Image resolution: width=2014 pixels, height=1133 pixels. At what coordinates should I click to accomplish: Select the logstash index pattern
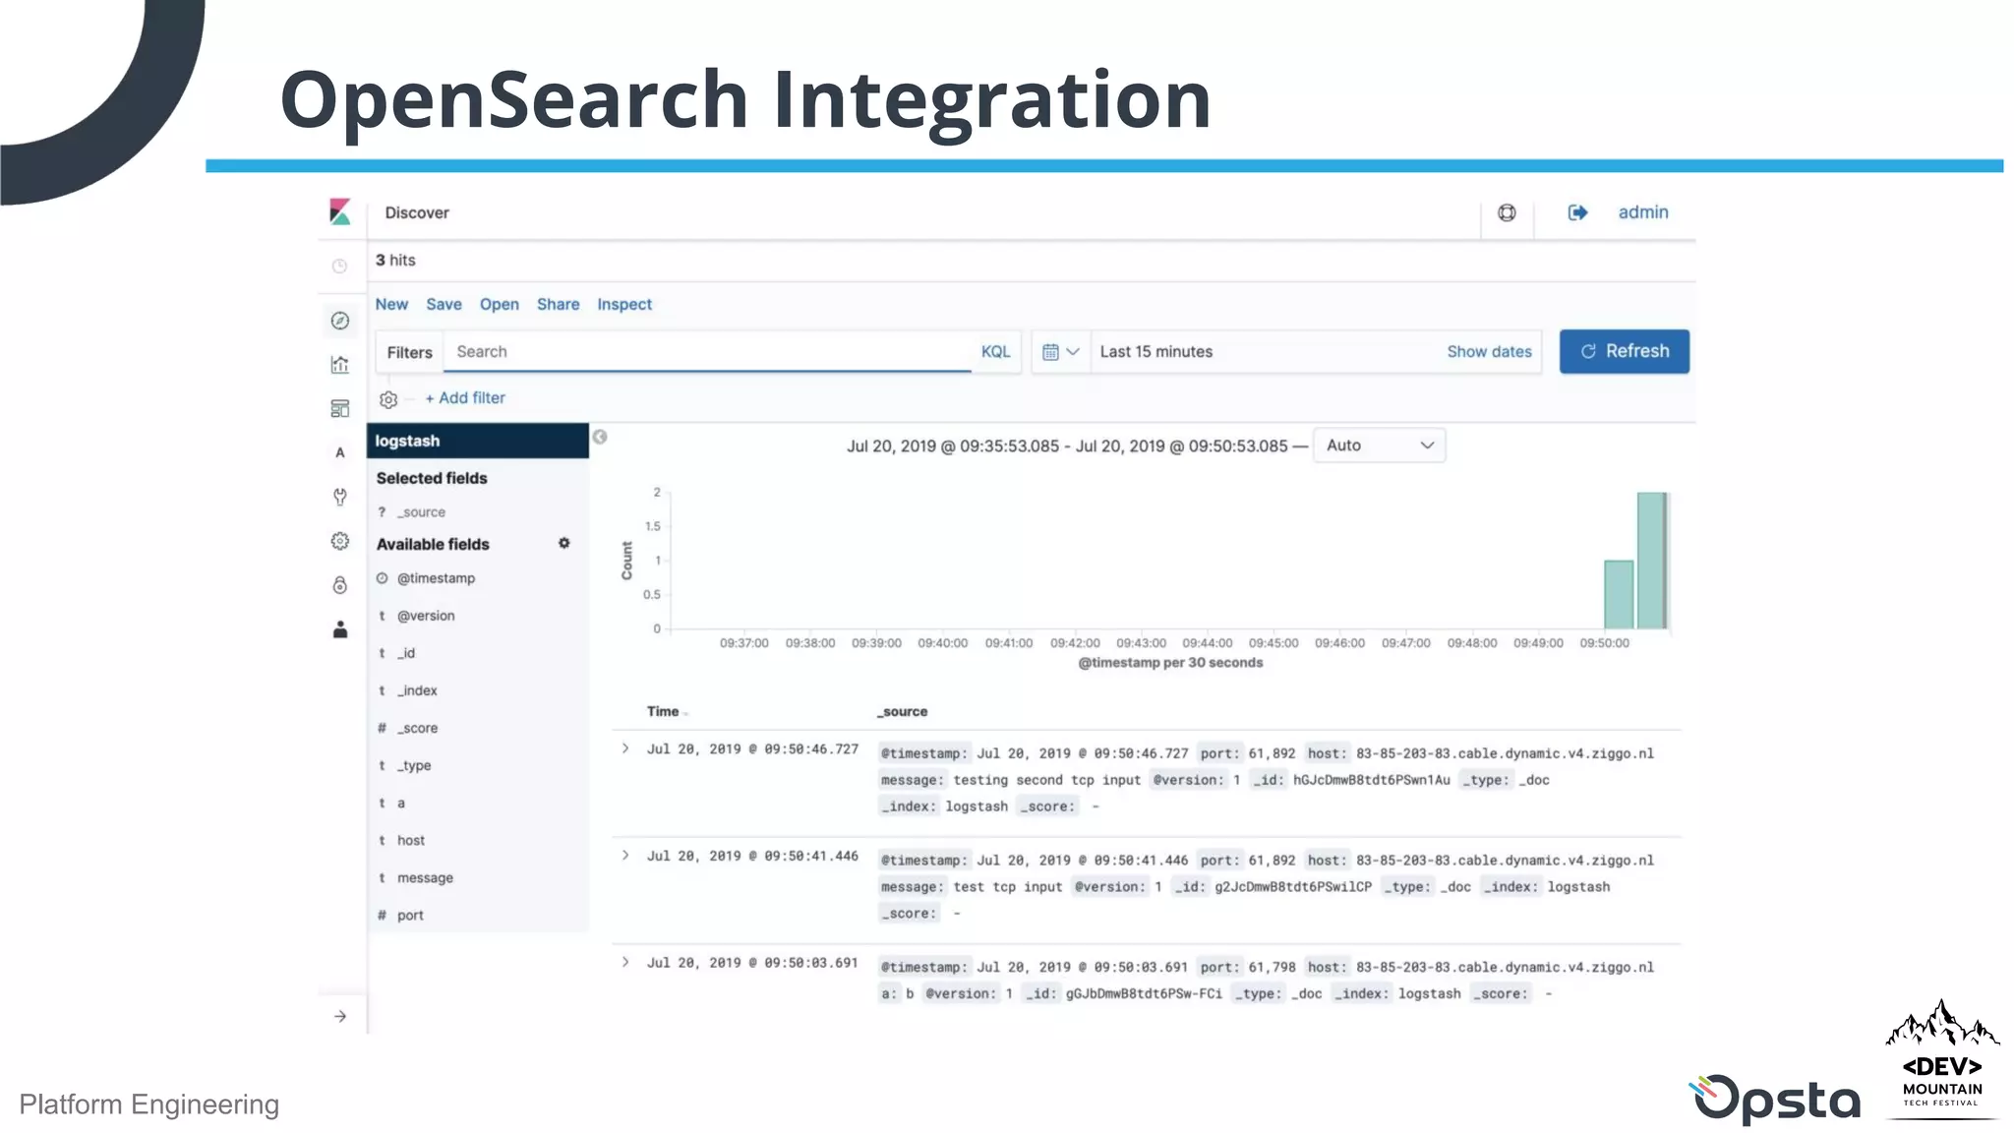[478, 441]
